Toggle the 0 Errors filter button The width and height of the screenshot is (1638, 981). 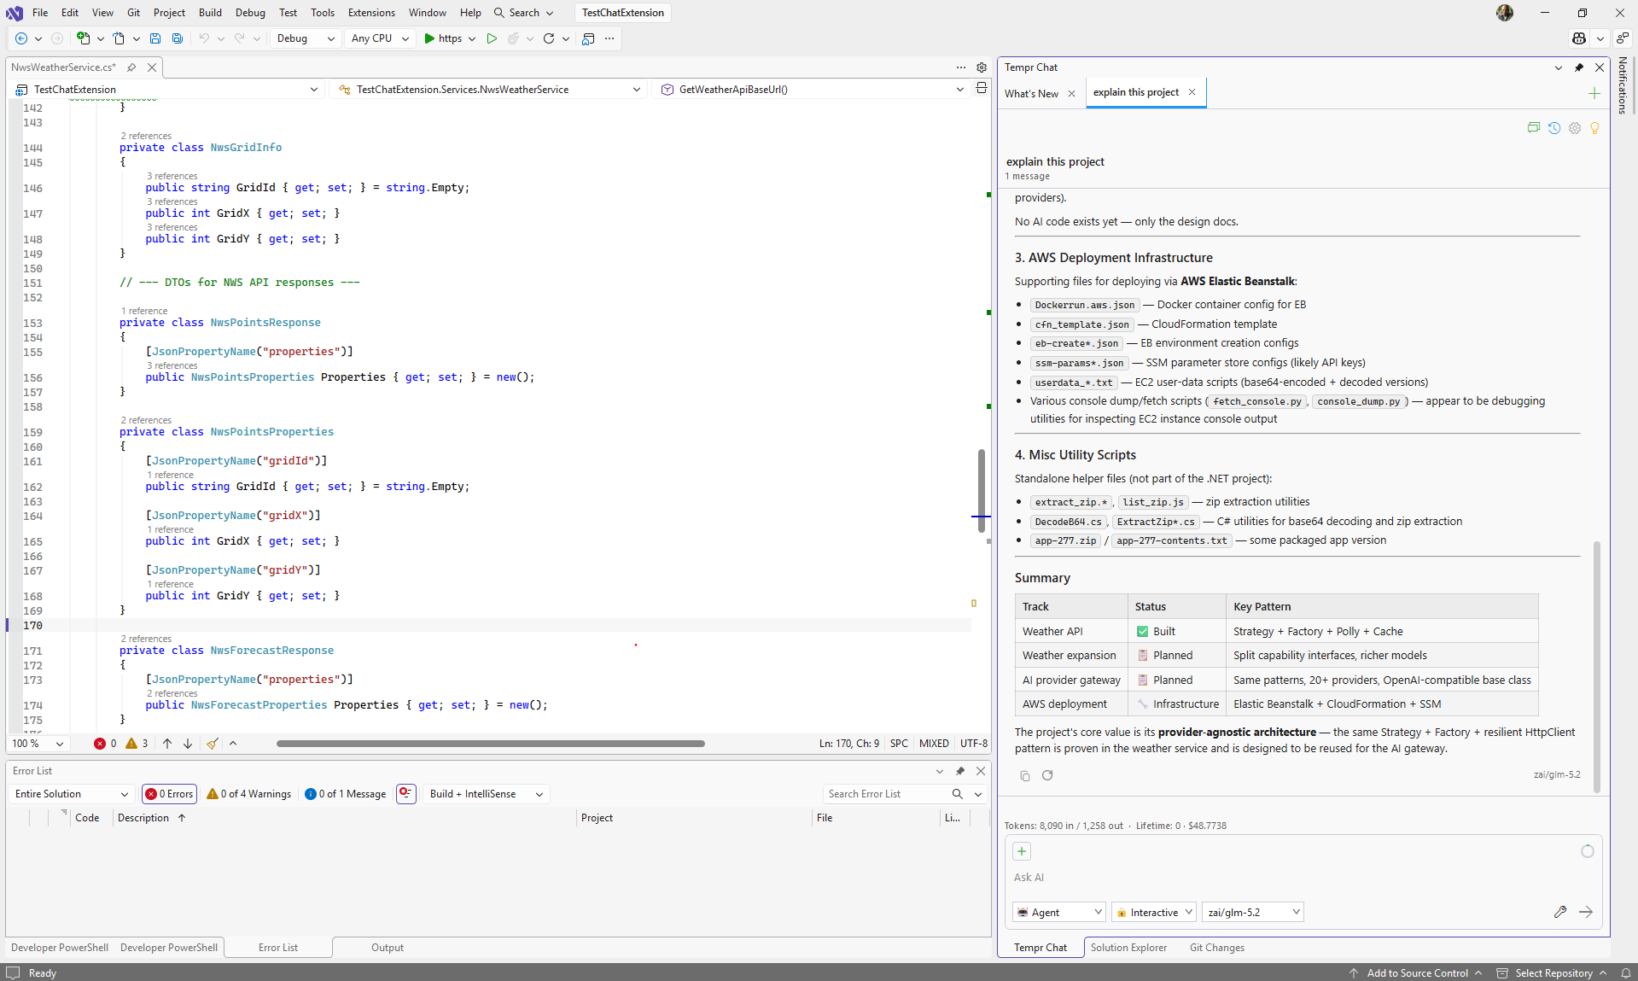pos(169,794)
